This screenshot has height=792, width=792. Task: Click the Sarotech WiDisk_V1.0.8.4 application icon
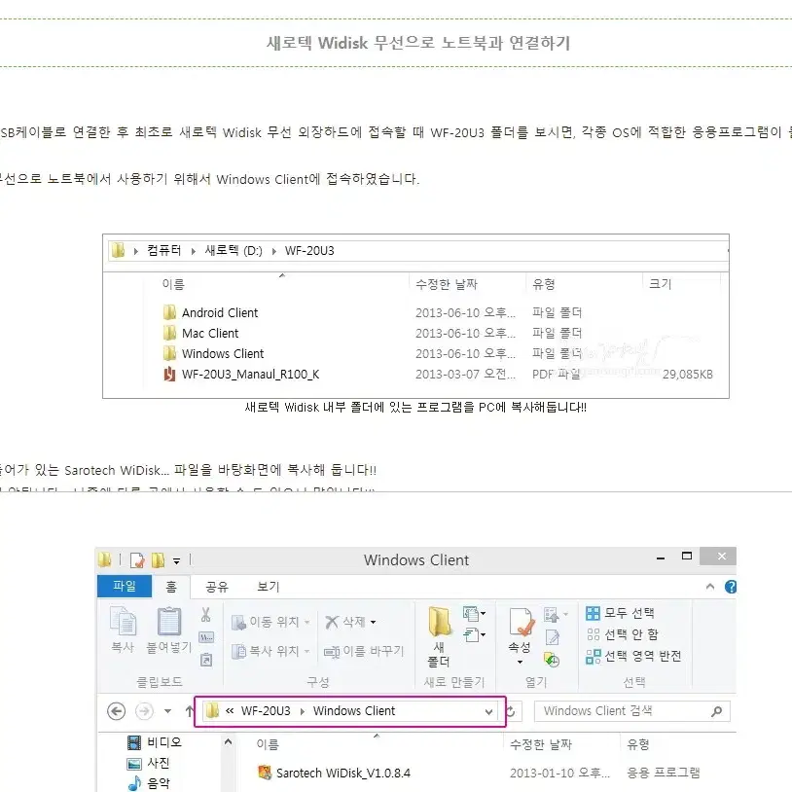[265, 773]
